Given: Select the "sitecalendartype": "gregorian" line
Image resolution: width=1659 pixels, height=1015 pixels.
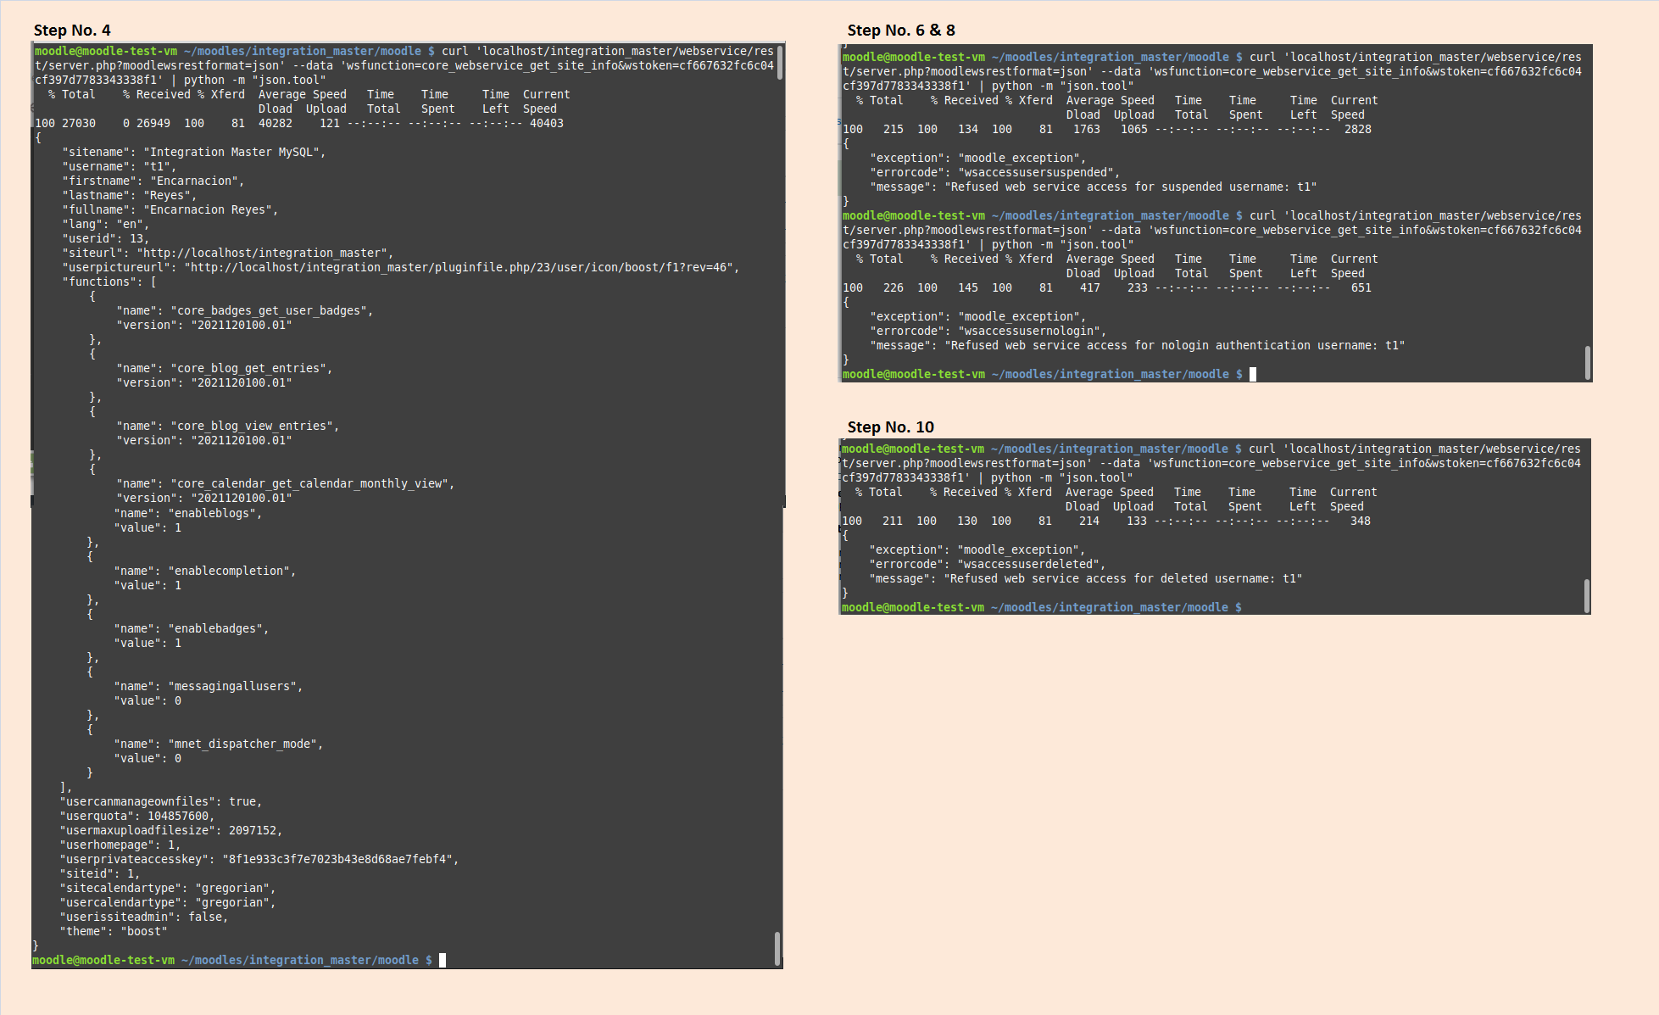Looking at the screenshot, I should click(168, 889).
